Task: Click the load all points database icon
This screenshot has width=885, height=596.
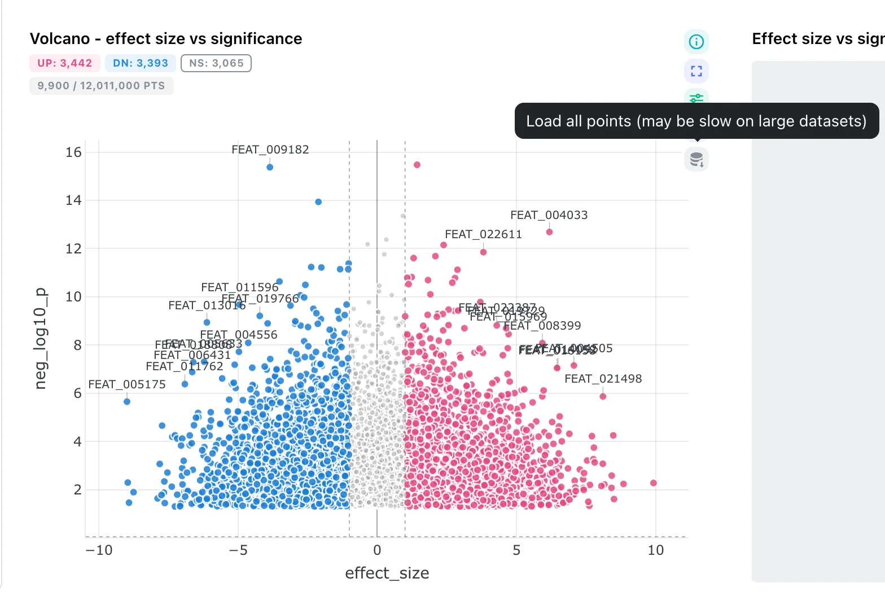Action: pos(696,159)
